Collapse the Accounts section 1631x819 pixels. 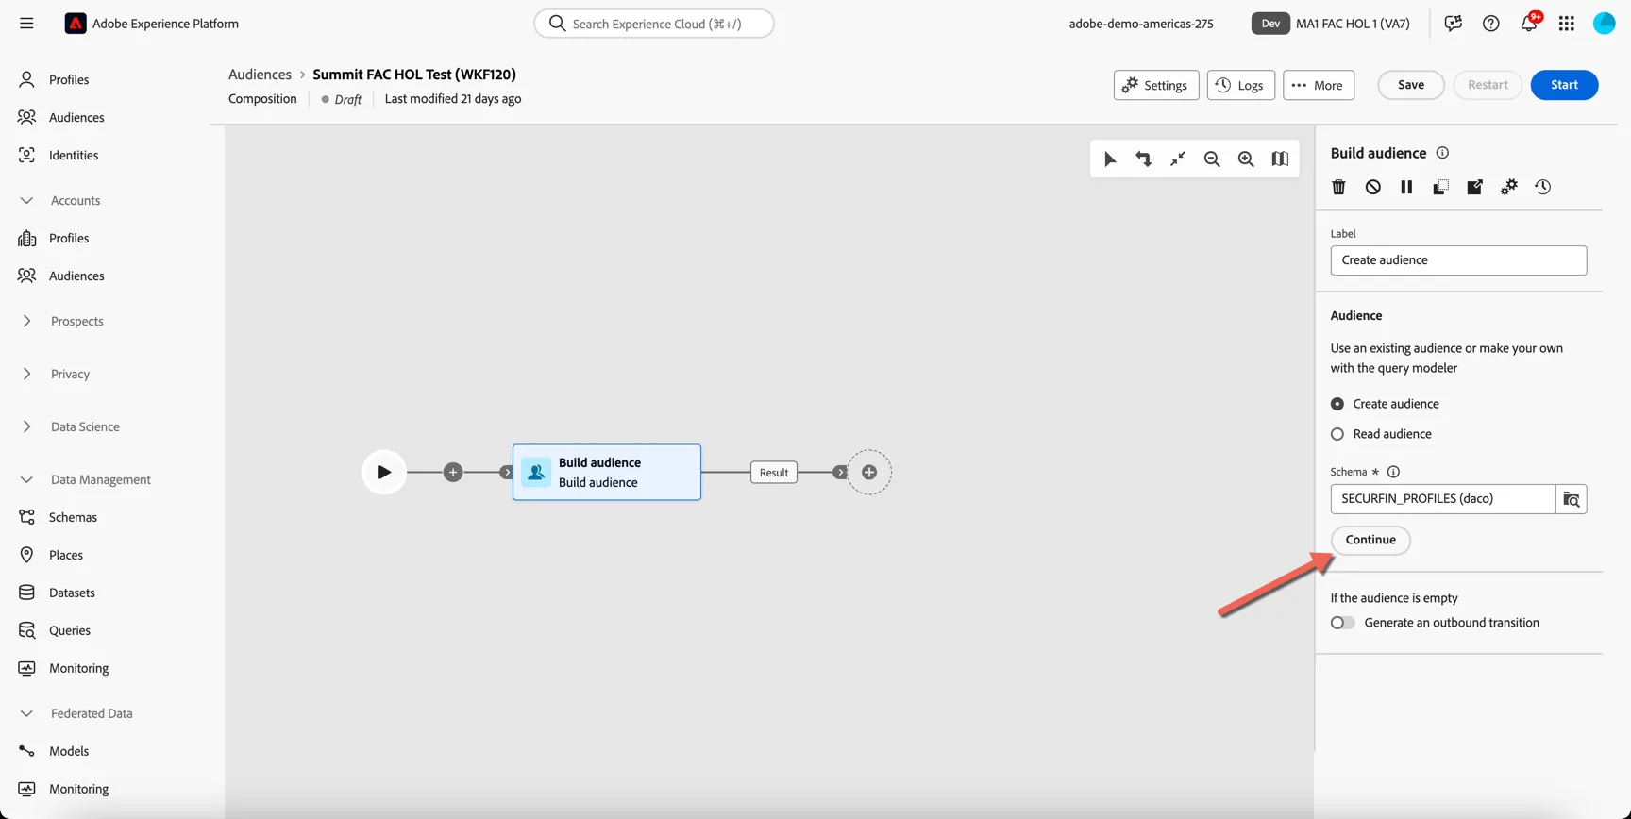[x=26, y=200]
